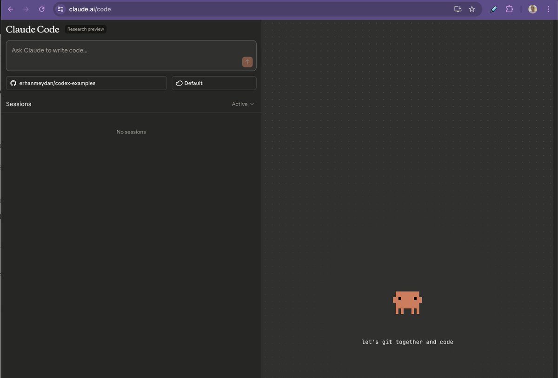Click the GitHub logo in repository selector
558x378 pixels.
tap(13, 83)
